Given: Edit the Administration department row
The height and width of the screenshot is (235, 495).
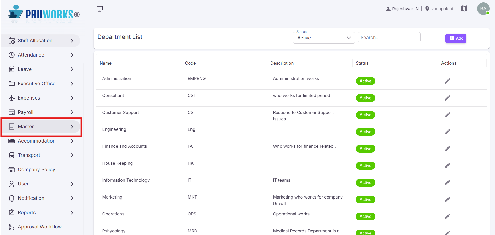Looking at the screenshot, I should tap(447, 81).
